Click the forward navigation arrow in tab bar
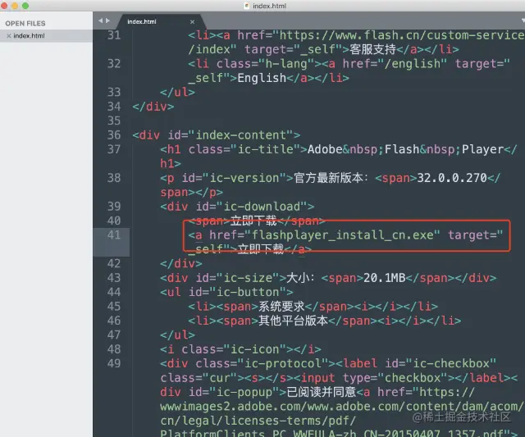 coord(107,20)
